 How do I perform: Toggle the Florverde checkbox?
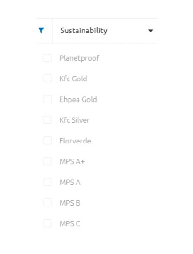[47, 141]
